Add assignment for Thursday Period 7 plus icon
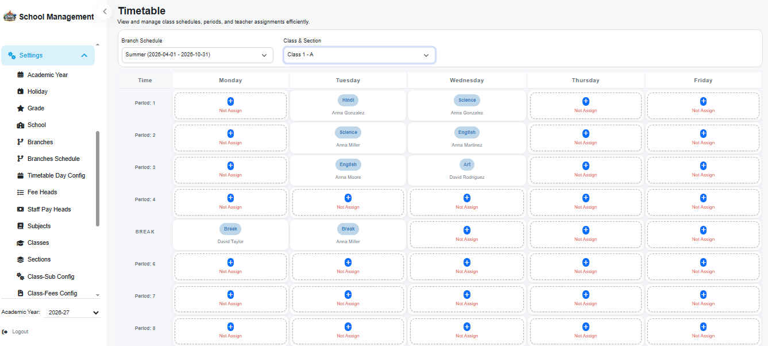Image resolution: width=768 pixels, height=346 pixels. (x=585, y=294)
